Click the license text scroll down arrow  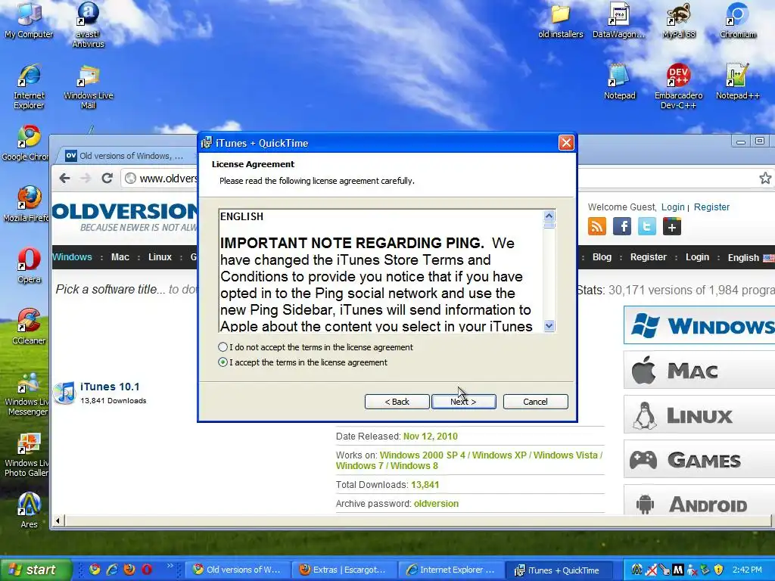(549, 326)
